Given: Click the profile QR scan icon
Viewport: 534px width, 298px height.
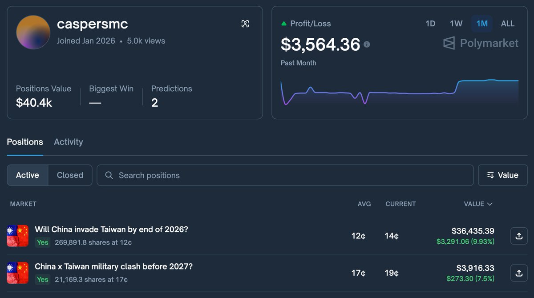Looking at the screenshot, I should (245, 24).
